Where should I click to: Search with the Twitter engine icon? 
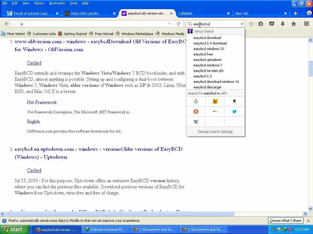click(x=234, y=112)
